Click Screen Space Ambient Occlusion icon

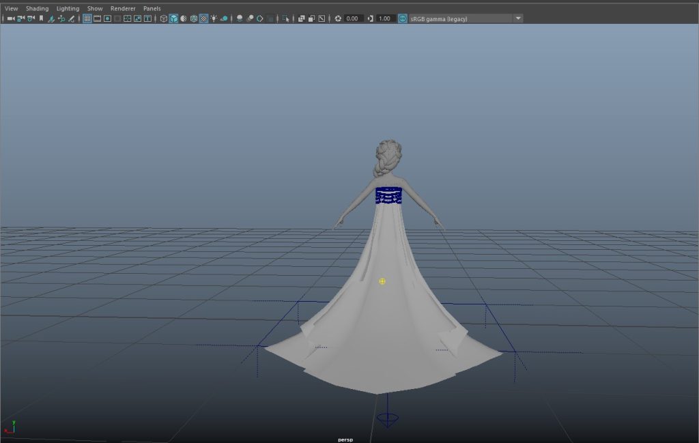[240, 18]
